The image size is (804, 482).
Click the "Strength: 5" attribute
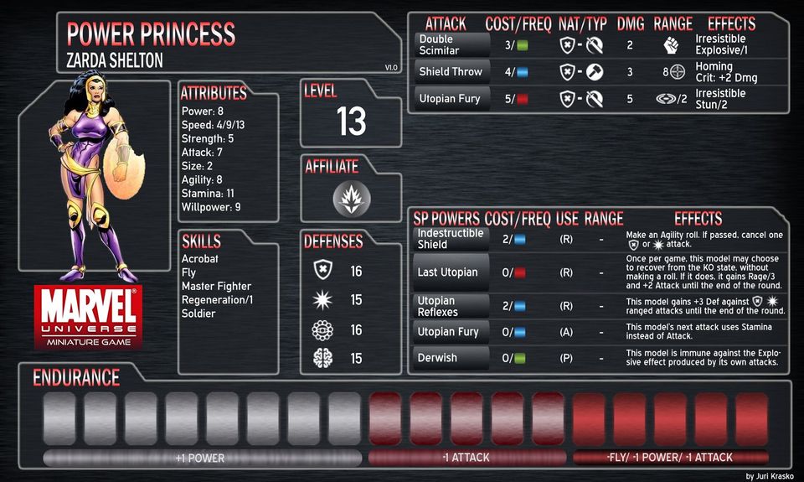(208, 138)
